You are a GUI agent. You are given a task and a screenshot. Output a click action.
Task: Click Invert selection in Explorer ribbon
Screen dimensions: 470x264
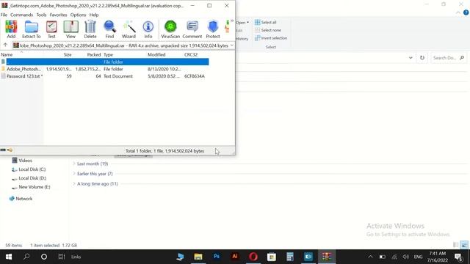[271, 38]
